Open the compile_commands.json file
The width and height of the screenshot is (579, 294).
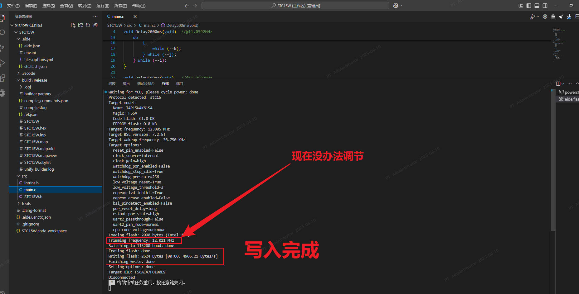[x=56, y=101]
